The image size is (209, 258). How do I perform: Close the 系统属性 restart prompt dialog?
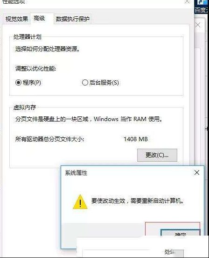[197, 172]
